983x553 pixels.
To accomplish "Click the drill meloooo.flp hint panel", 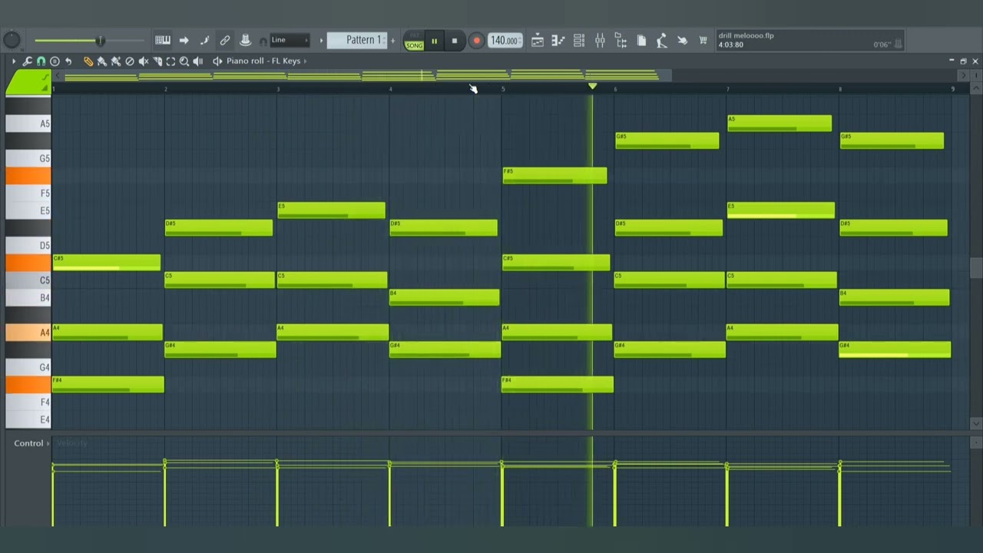I will 810,40.
